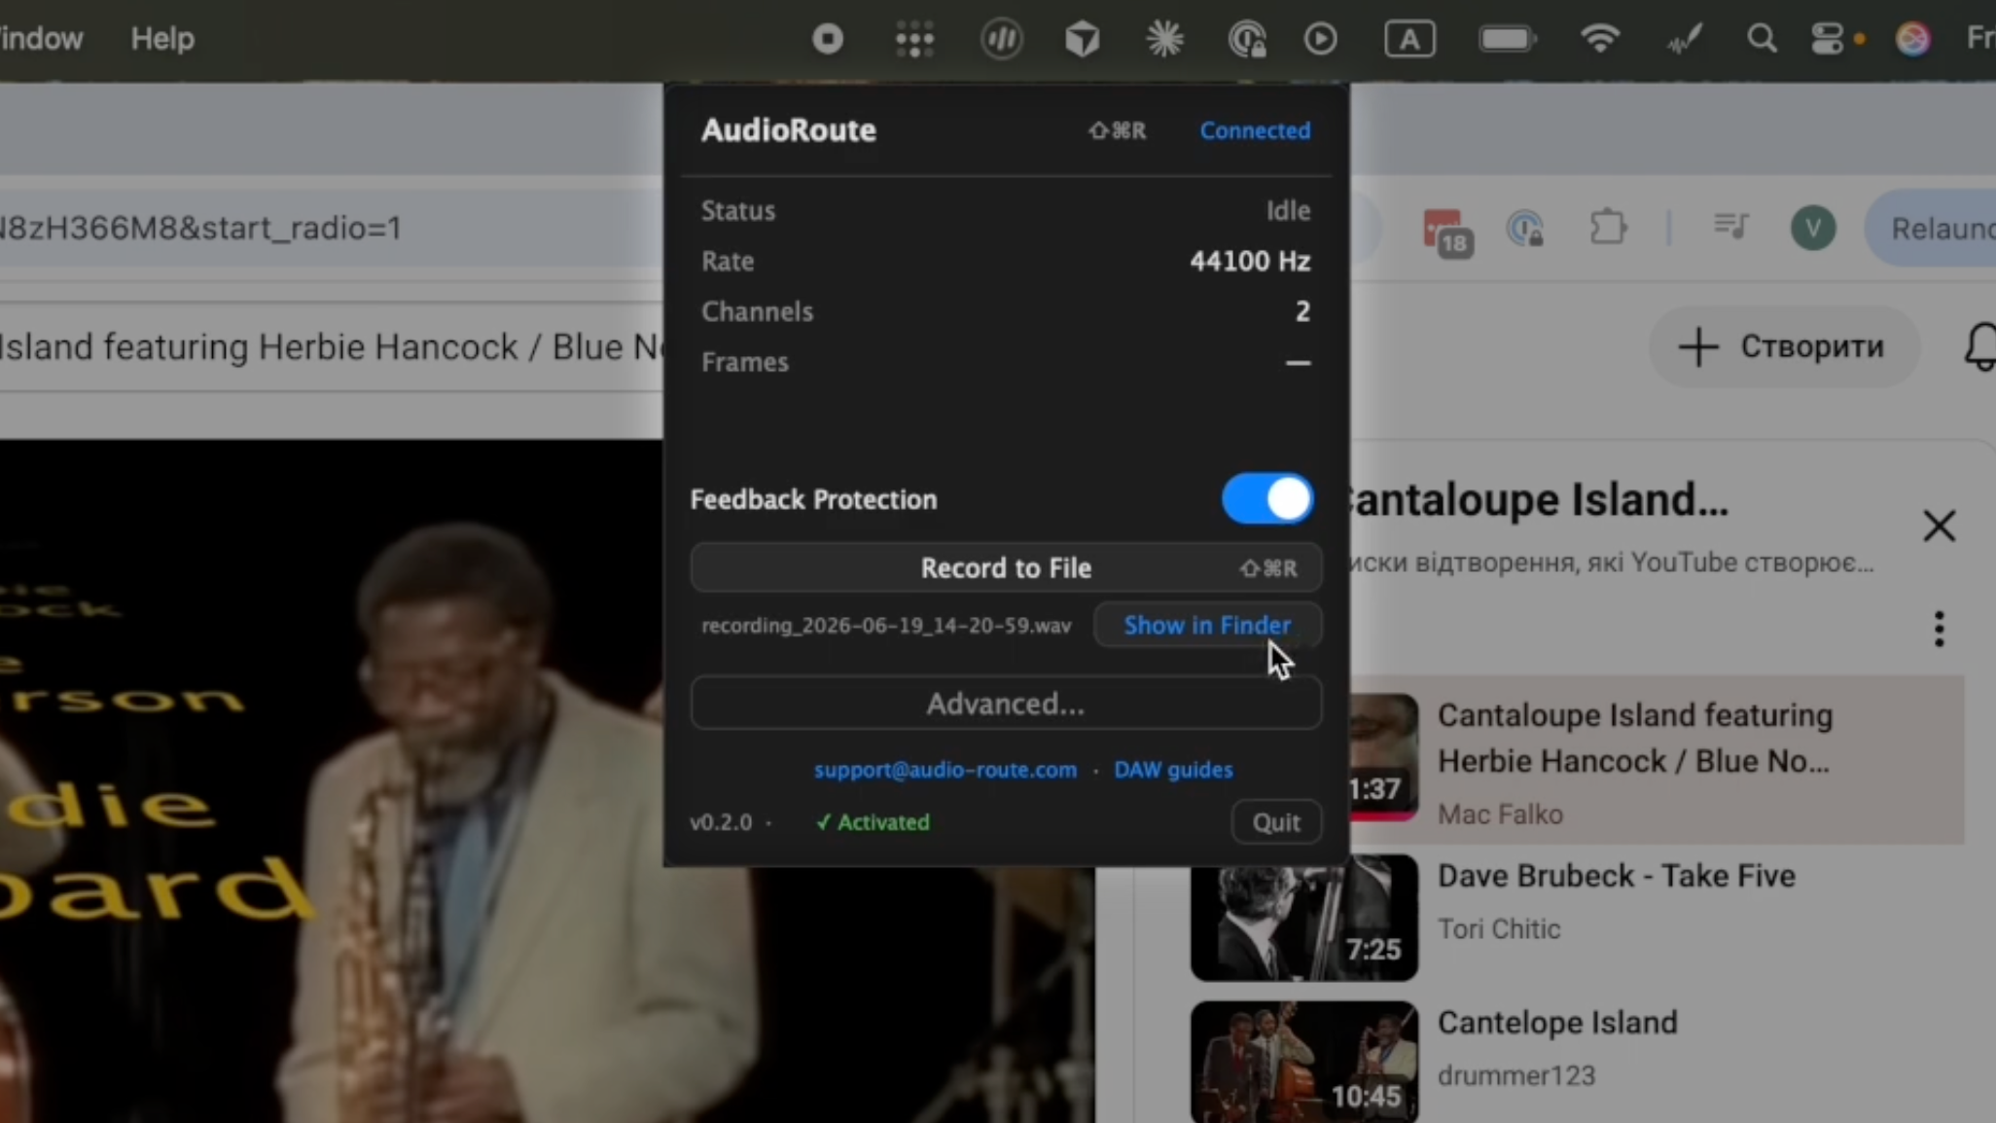1996x1123 pixels.
Task: Click the Relaunch to update button
Action: point(1930,229)
